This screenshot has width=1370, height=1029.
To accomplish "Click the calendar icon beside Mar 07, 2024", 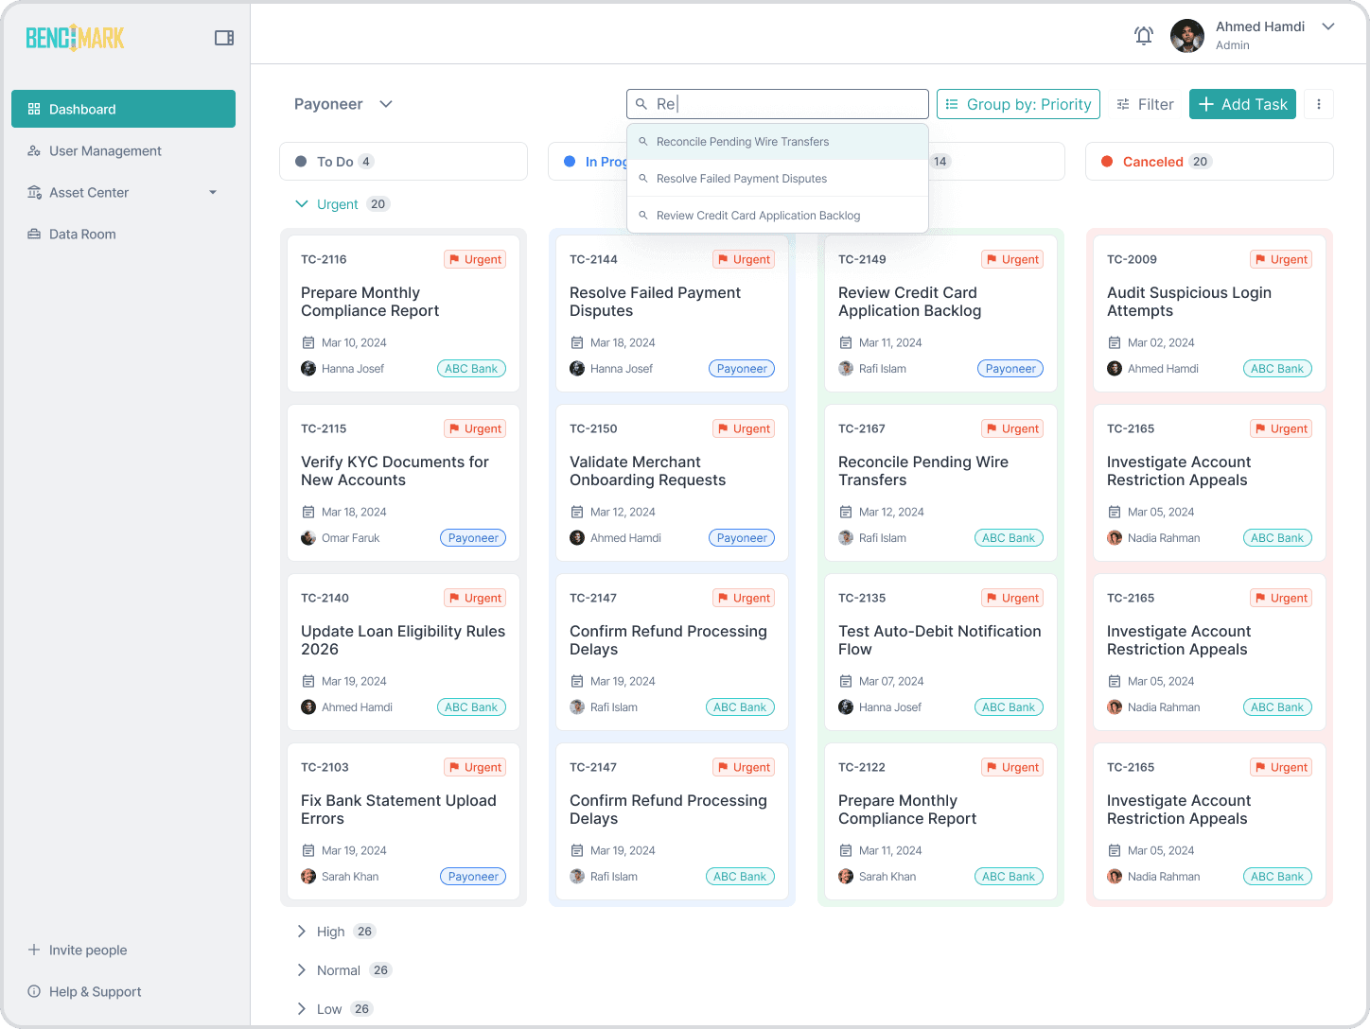I will [845, 681].
